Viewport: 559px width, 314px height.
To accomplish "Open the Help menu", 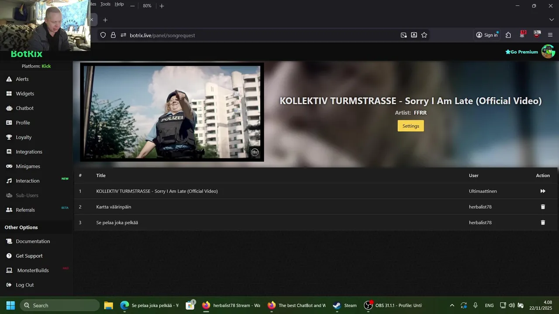I will tap(119, 4).
